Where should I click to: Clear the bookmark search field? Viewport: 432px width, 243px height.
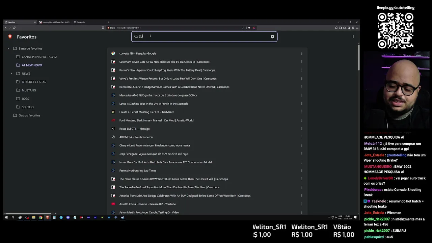272,36
